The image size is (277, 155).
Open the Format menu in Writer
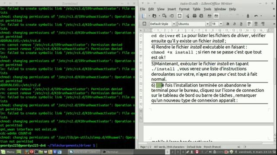[184, 9]
